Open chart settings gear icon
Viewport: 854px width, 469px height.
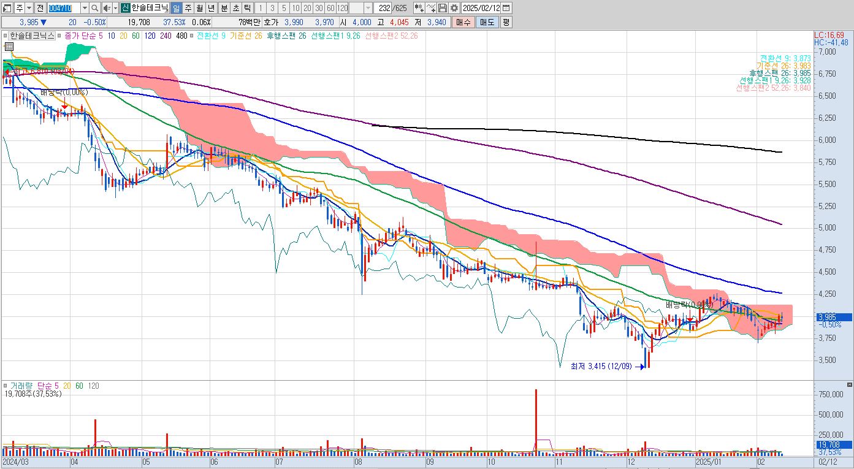454,8
